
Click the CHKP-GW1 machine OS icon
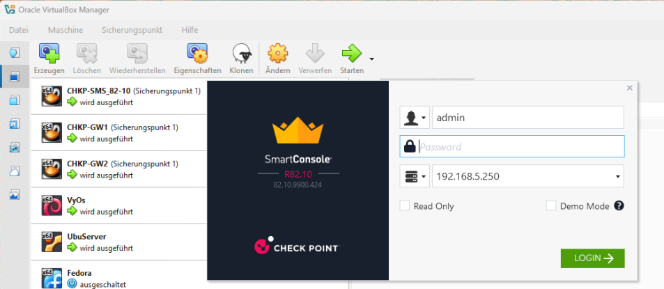pyautogui.click(x=52, y=133)
